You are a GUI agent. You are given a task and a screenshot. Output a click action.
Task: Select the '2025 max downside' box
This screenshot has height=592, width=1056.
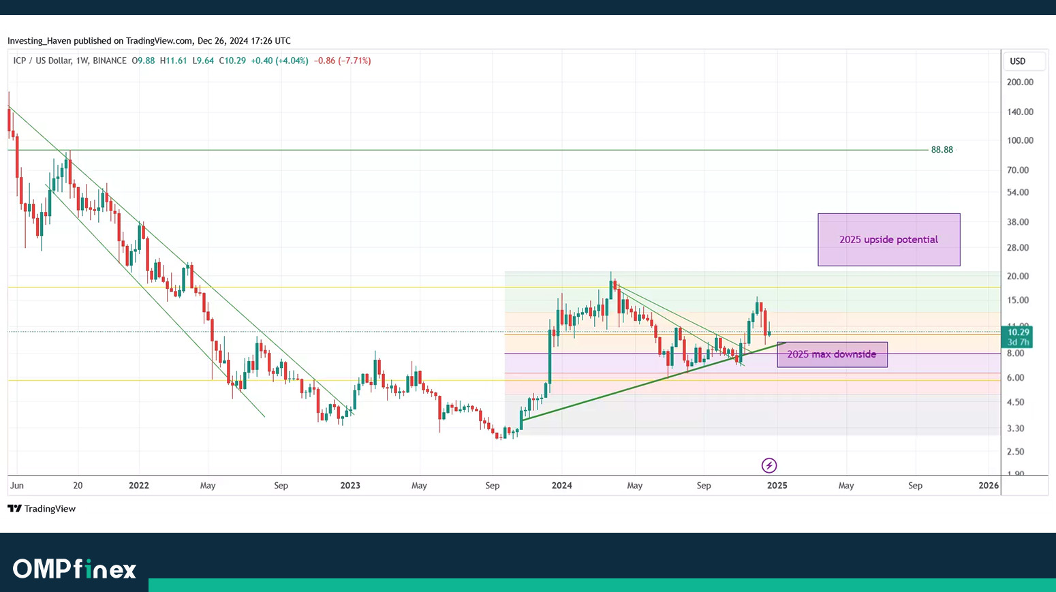(x=832, y=354)
